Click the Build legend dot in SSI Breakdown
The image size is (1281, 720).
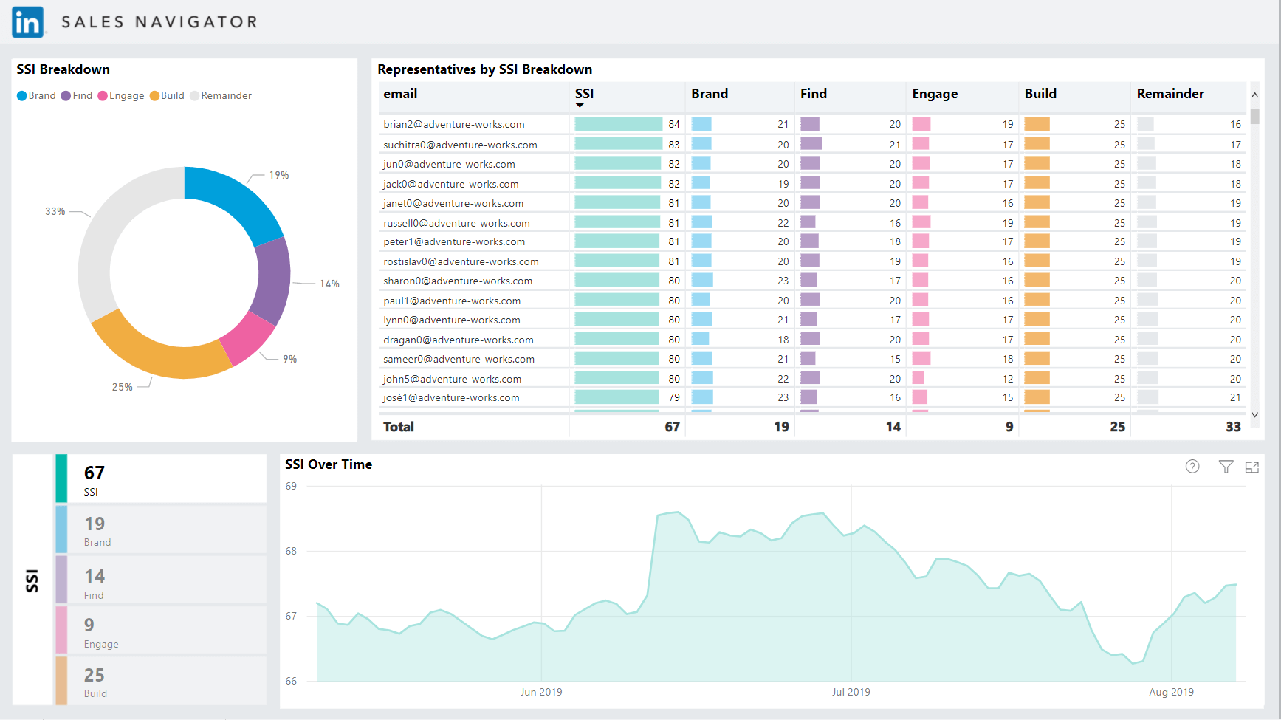pos(154,96)
